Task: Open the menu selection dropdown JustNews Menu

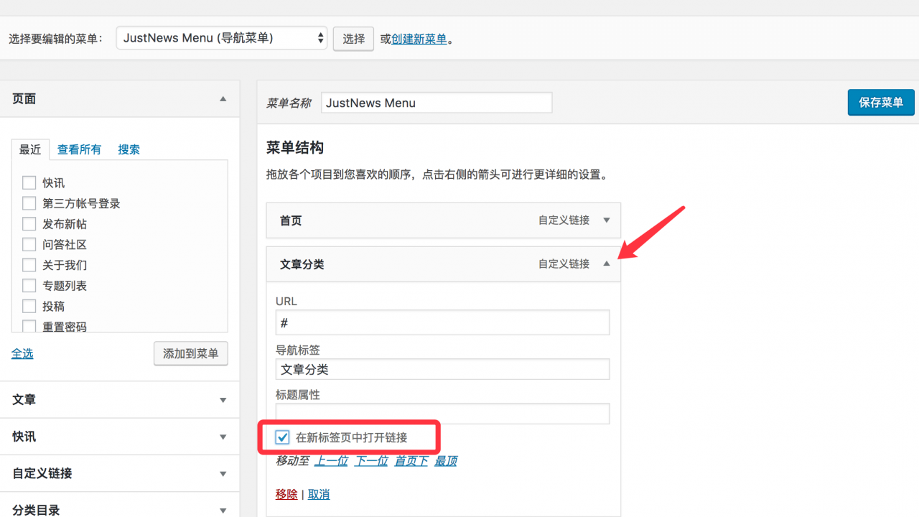Action: pyautogui.click(x=222, y=38)
